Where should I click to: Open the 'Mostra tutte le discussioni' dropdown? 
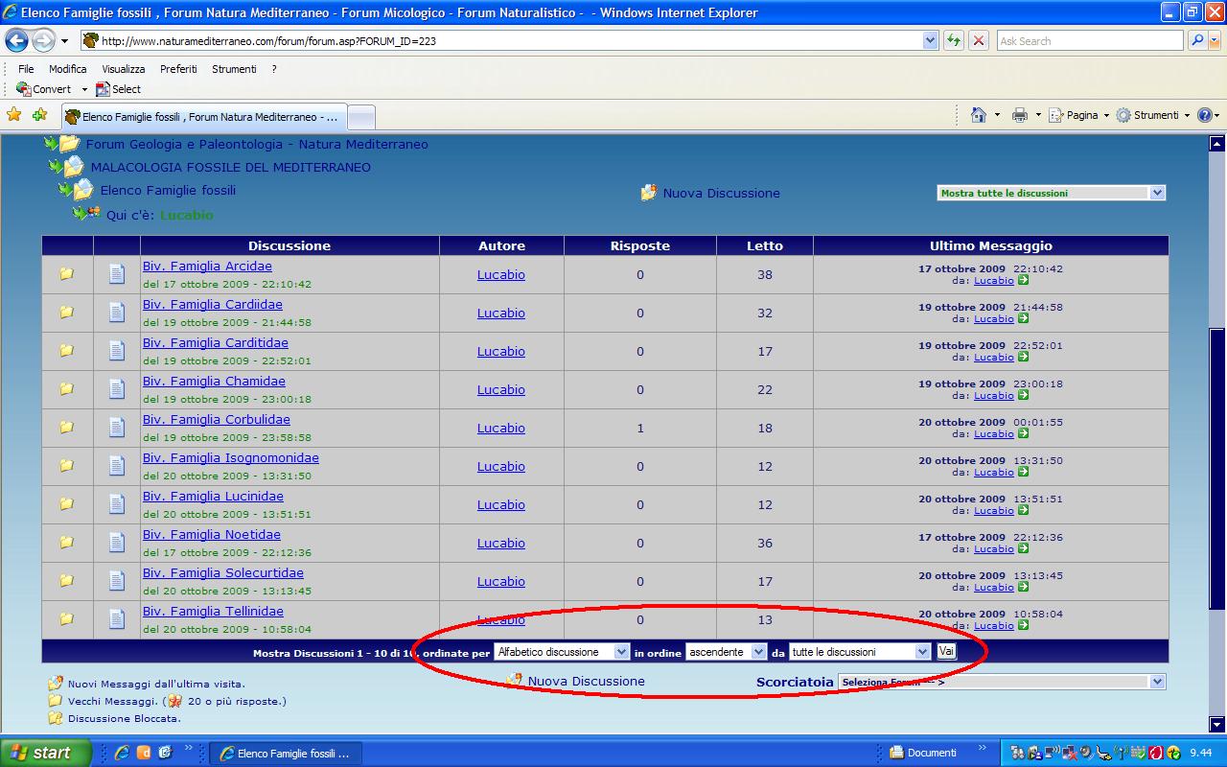point(1051,193)
